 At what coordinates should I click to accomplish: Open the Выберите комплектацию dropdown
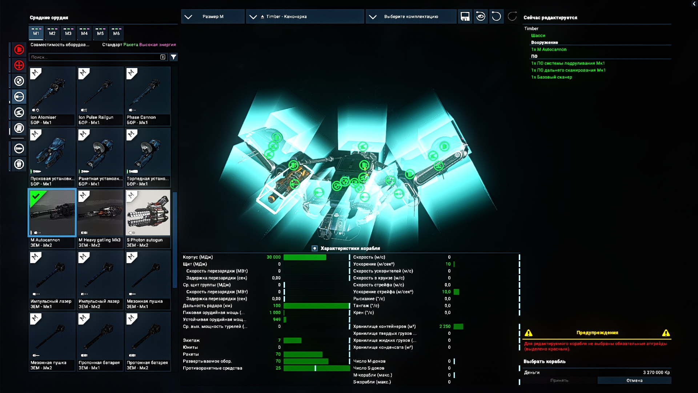pos(411,16)
